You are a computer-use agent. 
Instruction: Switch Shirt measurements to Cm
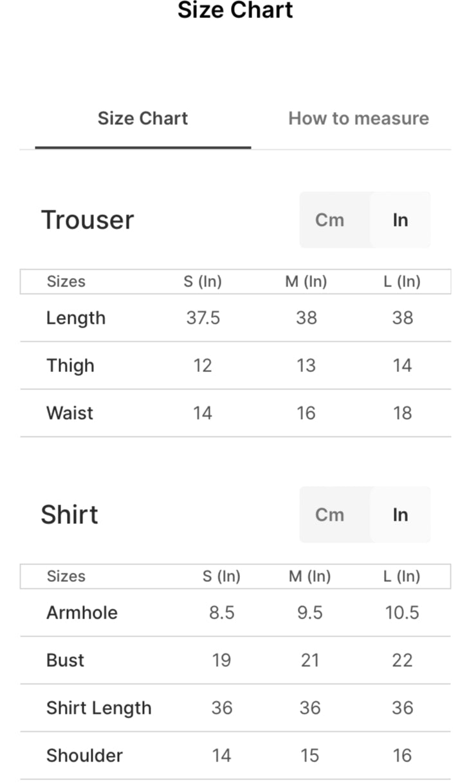tap(329, 515)
